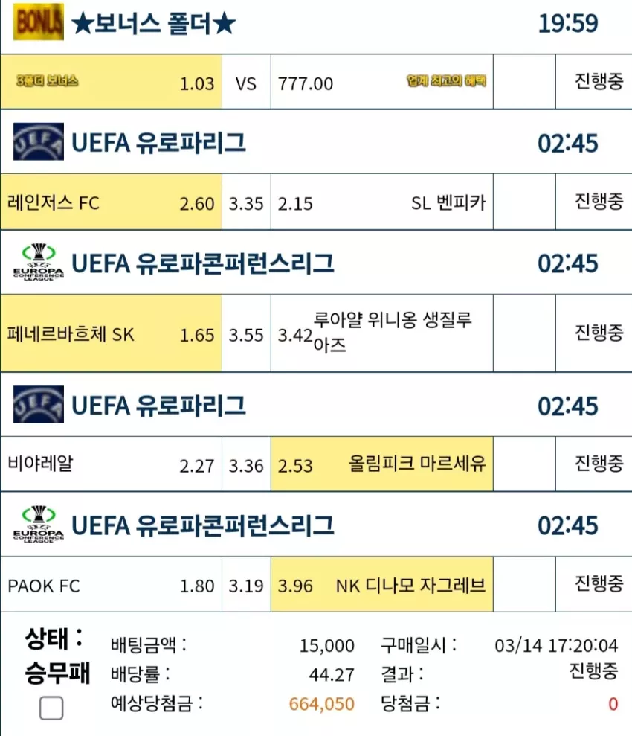632x736 pixels.
Task: Select 레인저스 FC home win 2.60
Action: [x=111, y=202]
